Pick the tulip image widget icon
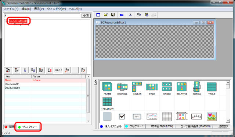This screenshot has width=235, height=137. point(211,117)
